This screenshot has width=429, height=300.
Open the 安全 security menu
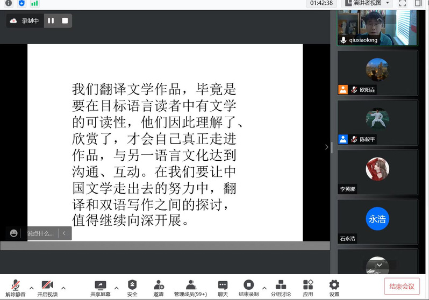(x=132, y=288)
